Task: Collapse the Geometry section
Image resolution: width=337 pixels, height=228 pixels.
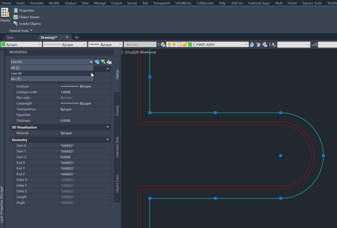Action: click(108, 140)
